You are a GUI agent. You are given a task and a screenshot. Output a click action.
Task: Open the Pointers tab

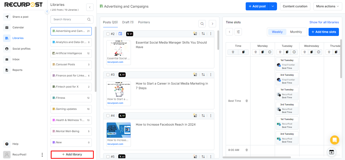[x=144, y=22]
